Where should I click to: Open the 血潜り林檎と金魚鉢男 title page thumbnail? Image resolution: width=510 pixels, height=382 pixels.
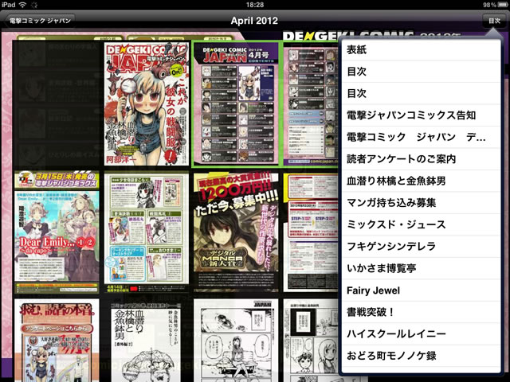(x=147, y=341)
